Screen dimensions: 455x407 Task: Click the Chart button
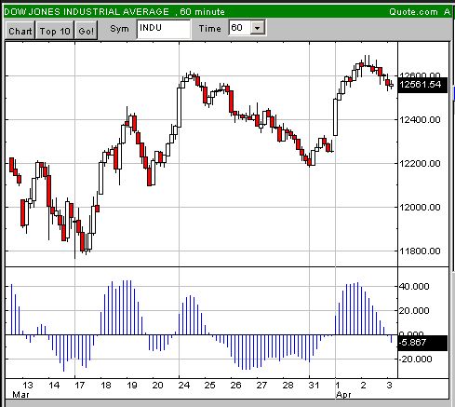(x=20, y=31)
